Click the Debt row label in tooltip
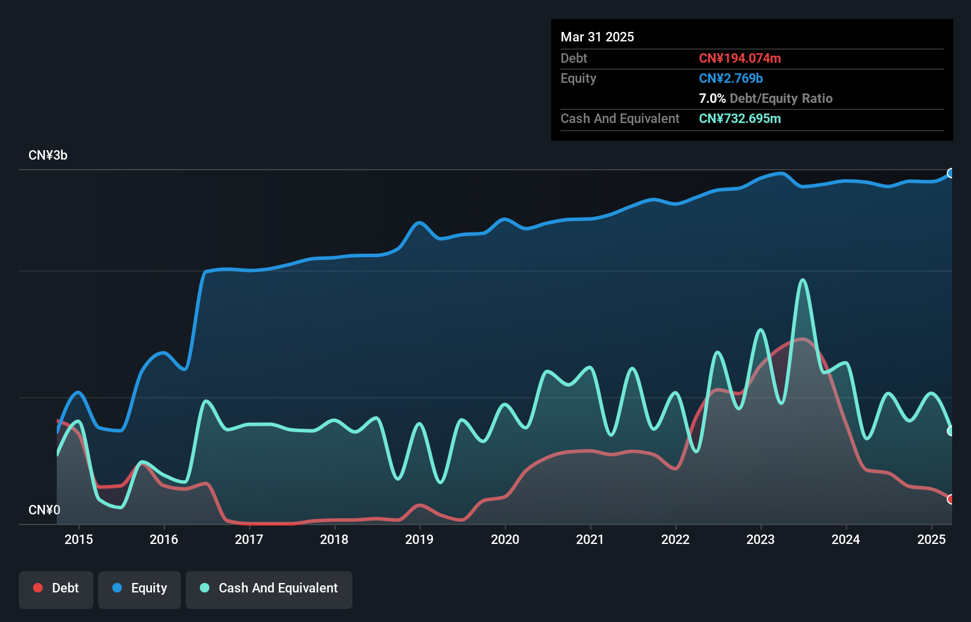This screenshot has height=622, width=971. pos(574,58)
